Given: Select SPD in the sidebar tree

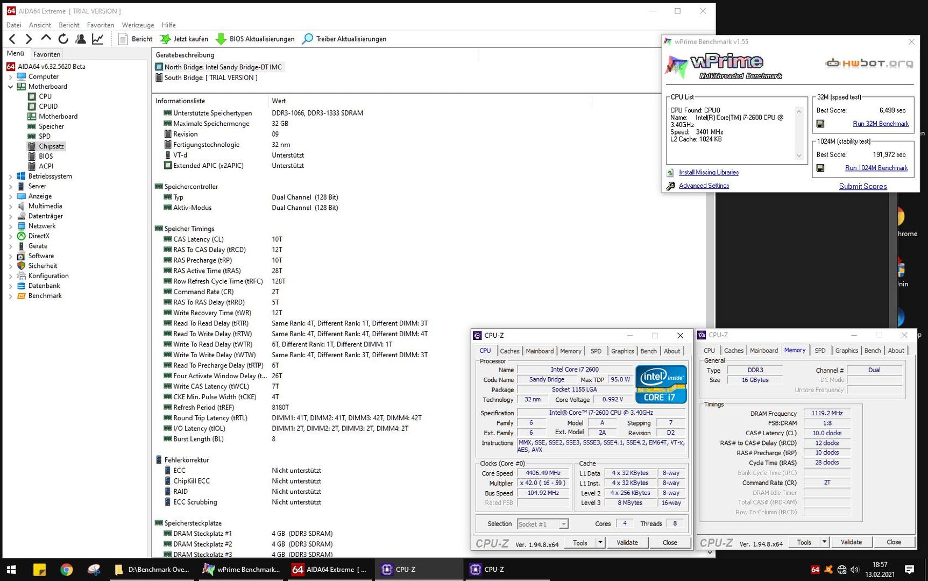Looking at the screenshot, I should tap(45, 136).
